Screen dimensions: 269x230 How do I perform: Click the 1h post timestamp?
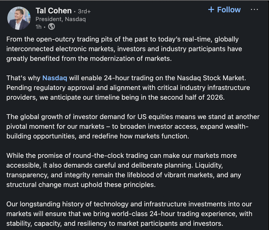tap(39, 27)
